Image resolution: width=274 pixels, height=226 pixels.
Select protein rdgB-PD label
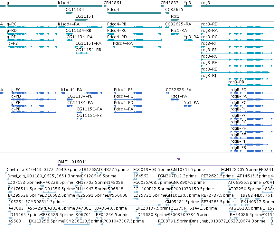point(239,90)
